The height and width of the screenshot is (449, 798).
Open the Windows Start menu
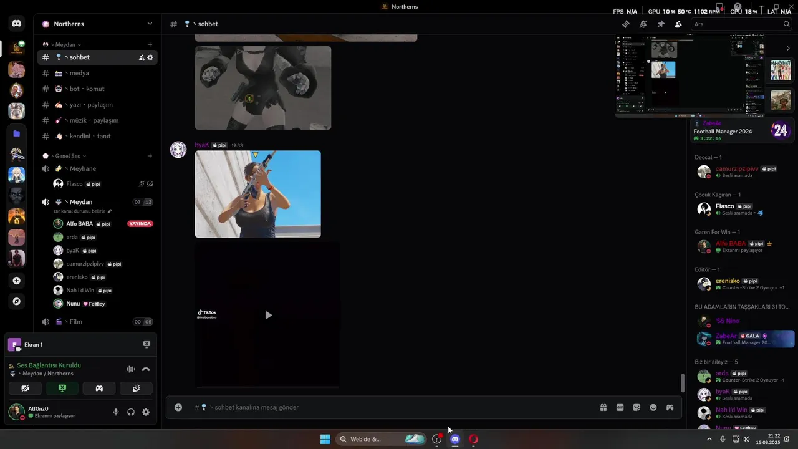click(x=325, y=439)
